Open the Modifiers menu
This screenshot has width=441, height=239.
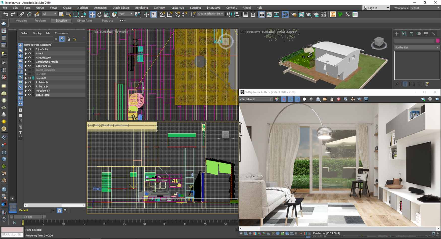click(83, 8)
